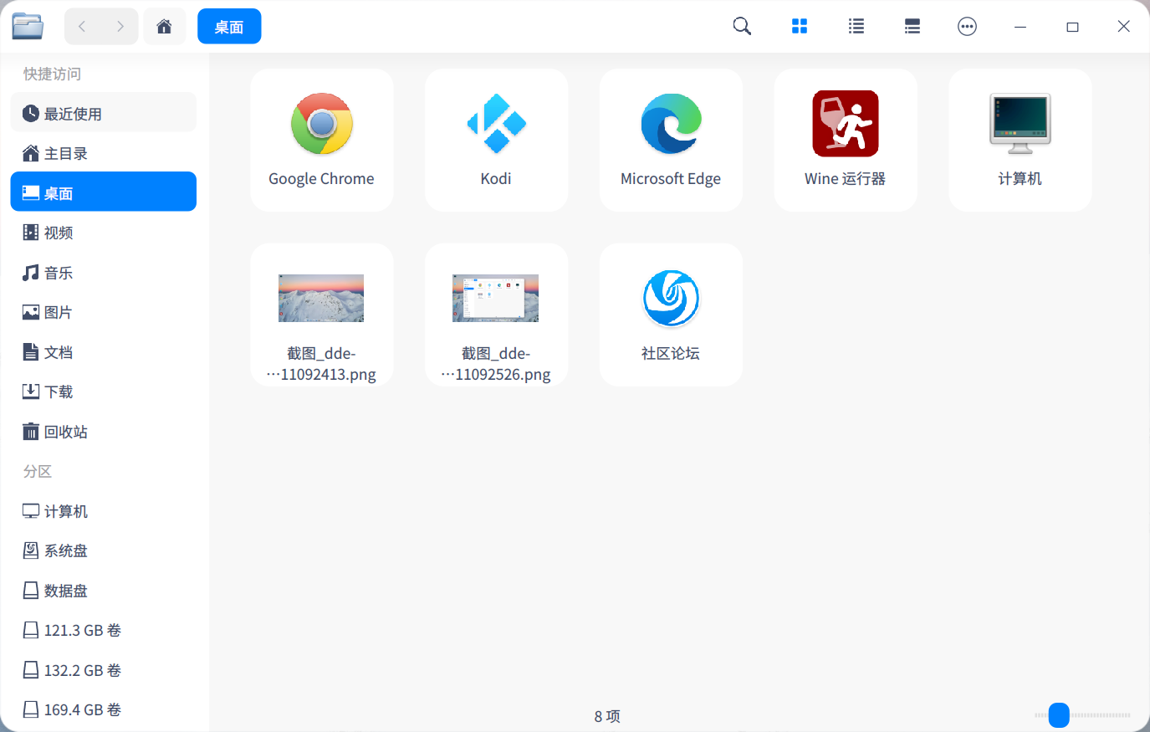Open 下载 folder in the sidebar
Screen dimensions: 1150x732
104,392
